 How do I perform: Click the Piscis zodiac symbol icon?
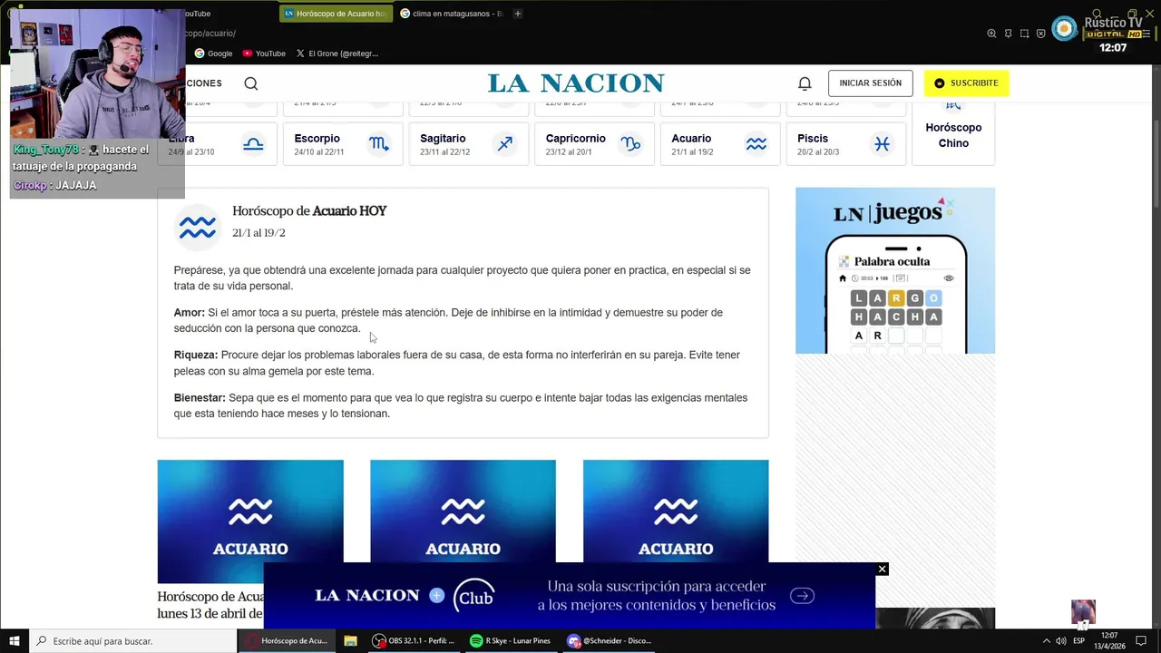(882, 144)
